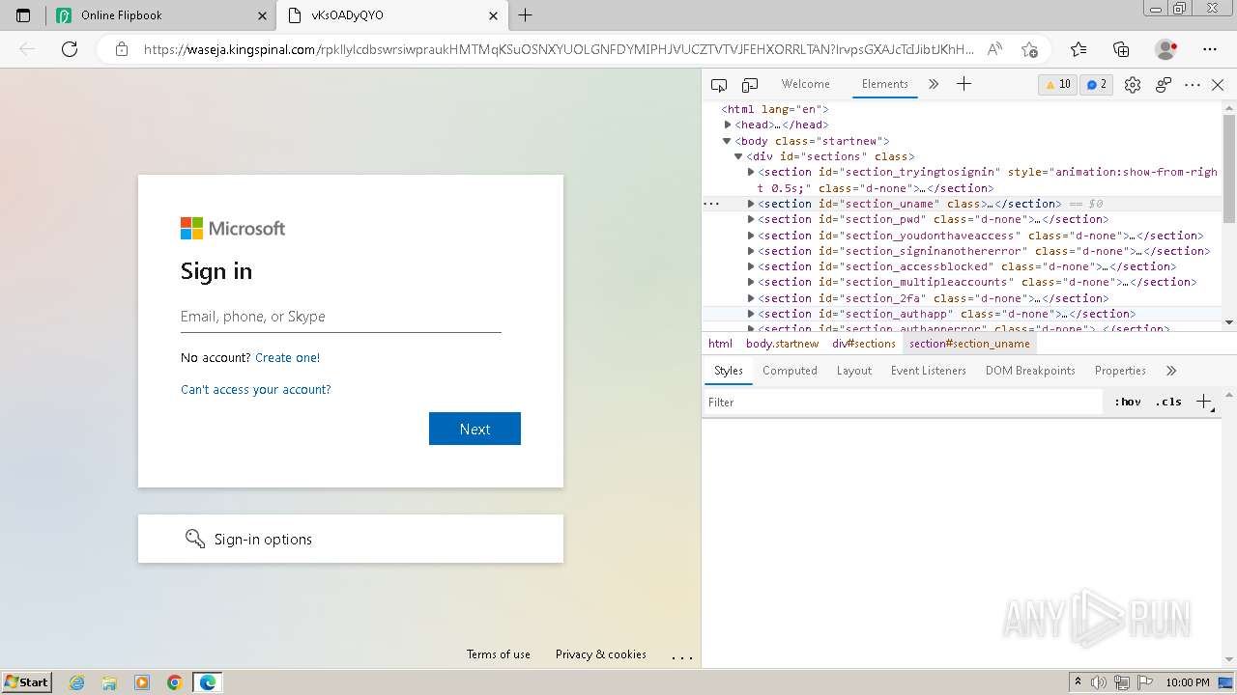Open the Properties tab
The height and width of the screenshot is (695, 1237).
click(x=1120, y=371)
